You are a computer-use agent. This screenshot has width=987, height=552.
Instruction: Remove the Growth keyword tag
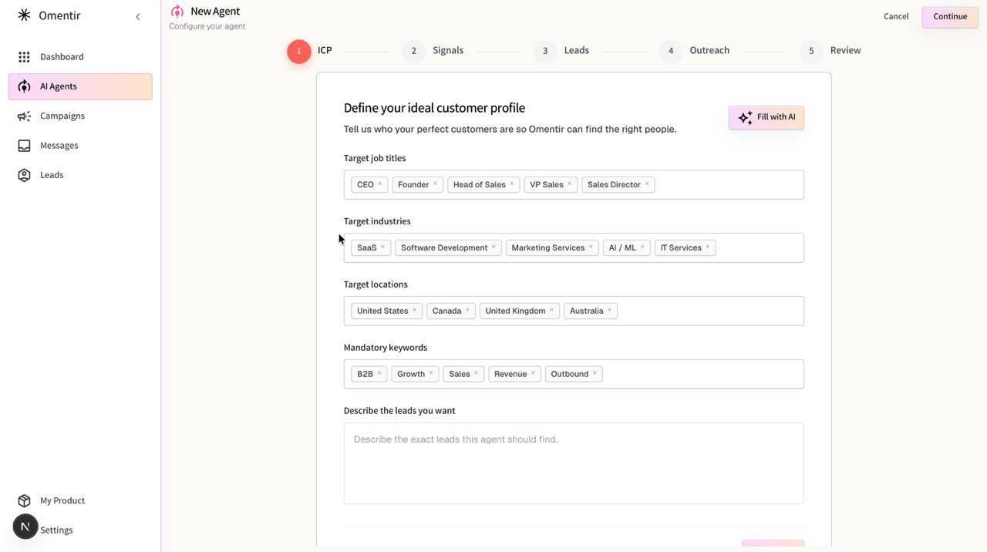431,374
